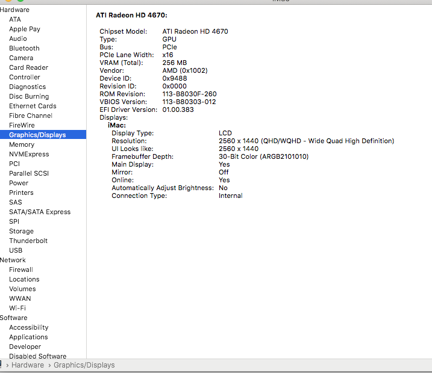Click the ATI Radeon HD 4670 heading
The width and height of the screenshot is (432, 373).
[131, 15]
